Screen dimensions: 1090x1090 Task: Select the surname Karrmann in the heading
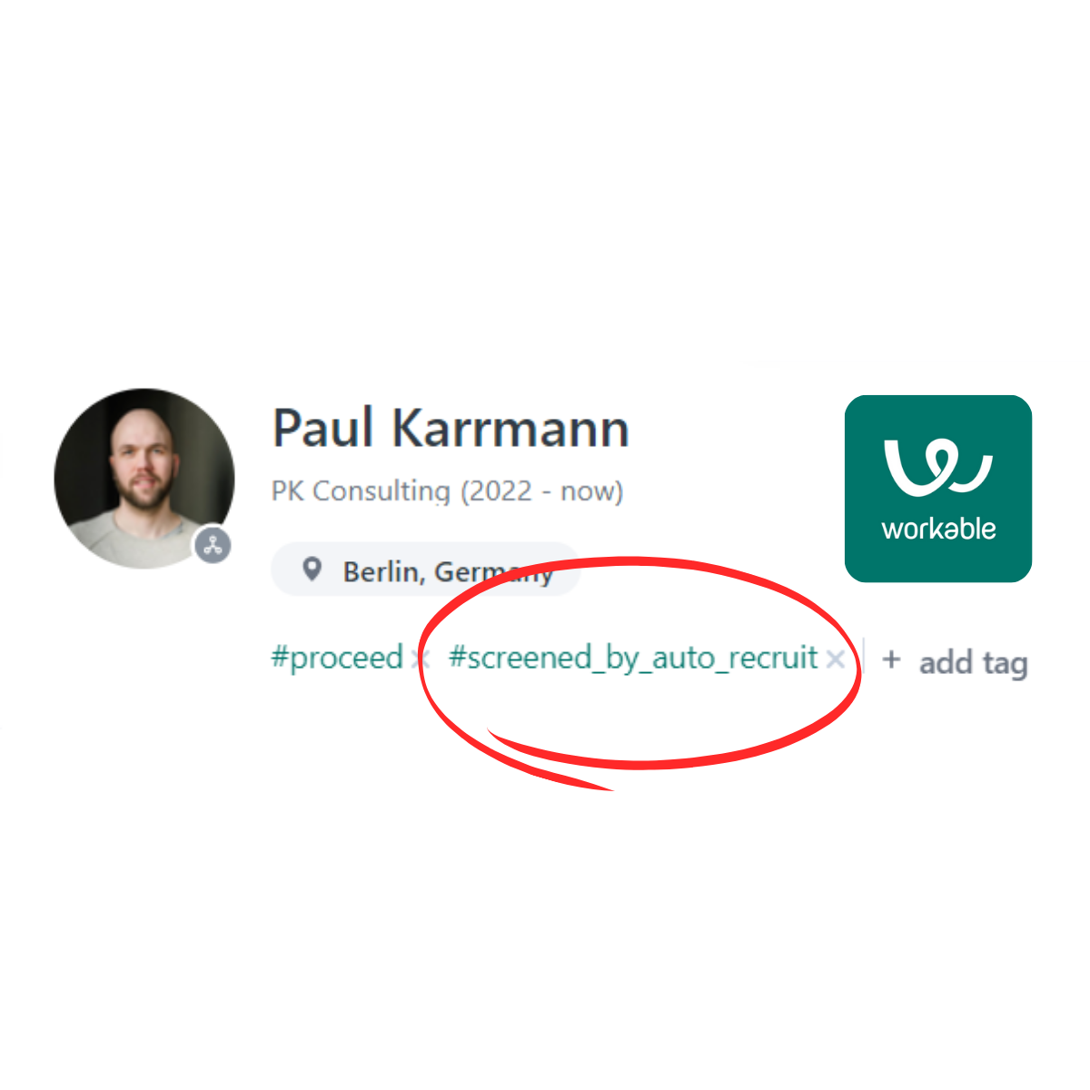tap(510, 428)
